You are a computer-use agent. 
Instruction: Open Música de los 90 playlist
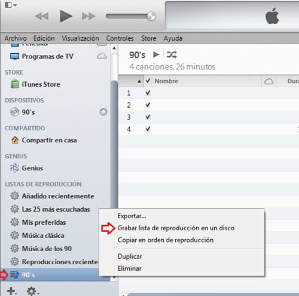point(47,249)
